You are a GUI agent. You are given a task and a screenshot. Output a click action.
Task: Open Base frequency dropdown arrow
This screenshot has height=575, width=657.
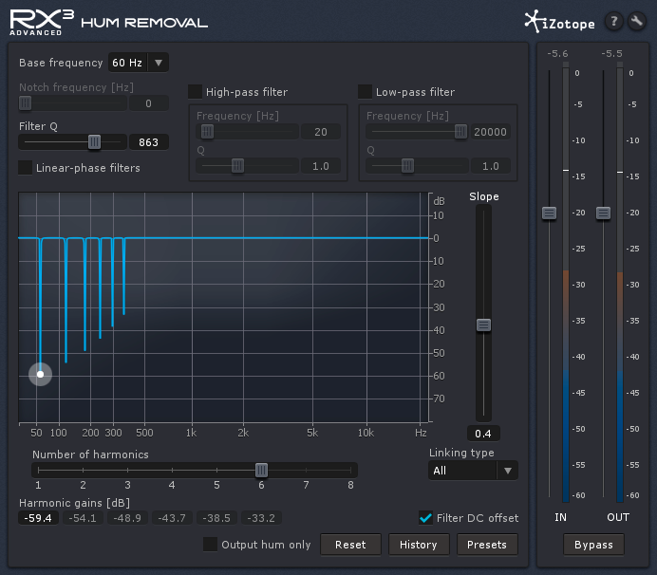(159, 63)
